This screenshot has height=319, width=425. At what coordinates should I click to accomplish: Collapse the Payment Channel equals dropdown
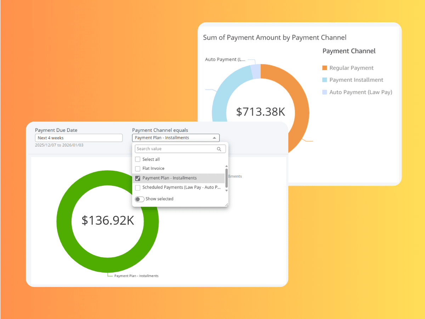pyautogui.click(x=214, y=138)
